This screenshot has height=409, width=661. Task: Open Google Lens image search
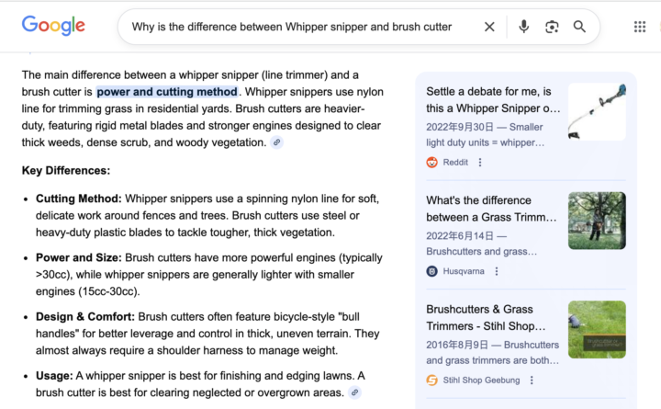pyautogui.click(x=552, y=27)
